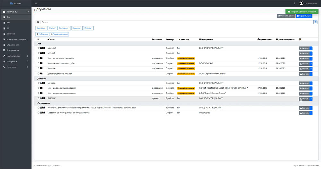Viewport: 321px width, 169px height.
Task: Open the filter settings icon beside search
Action: click(315, 22)
